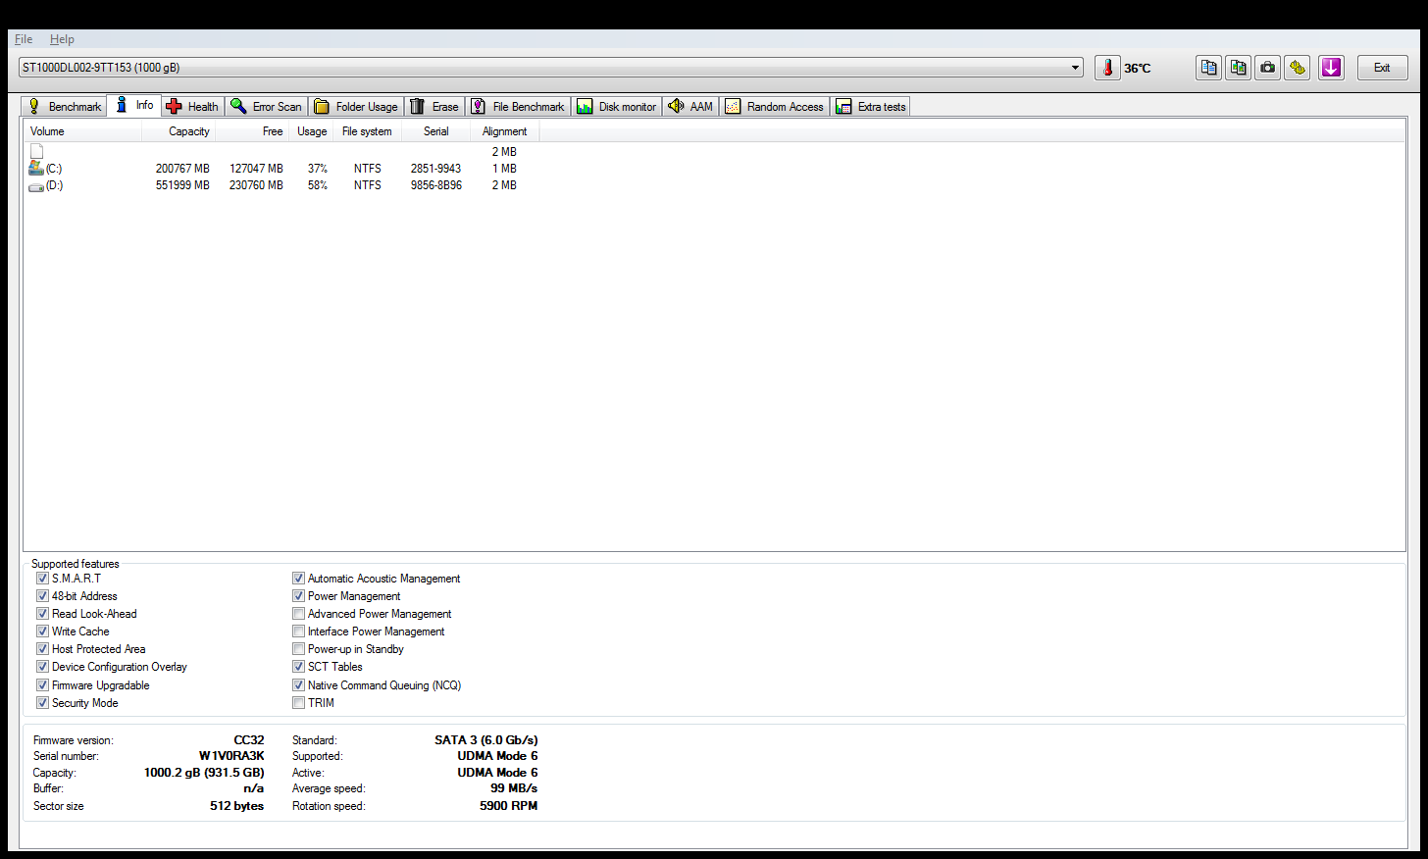Click serial 9856-8B96 in volume list
1428x859 pixels.
pyautogui.click(x=436, y=185)
